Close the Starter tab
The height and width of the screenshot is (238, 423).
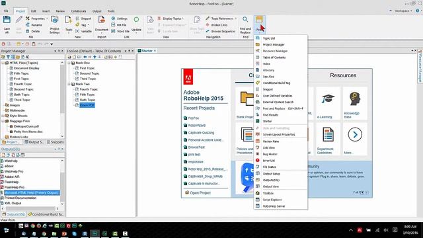coord(155,51)
